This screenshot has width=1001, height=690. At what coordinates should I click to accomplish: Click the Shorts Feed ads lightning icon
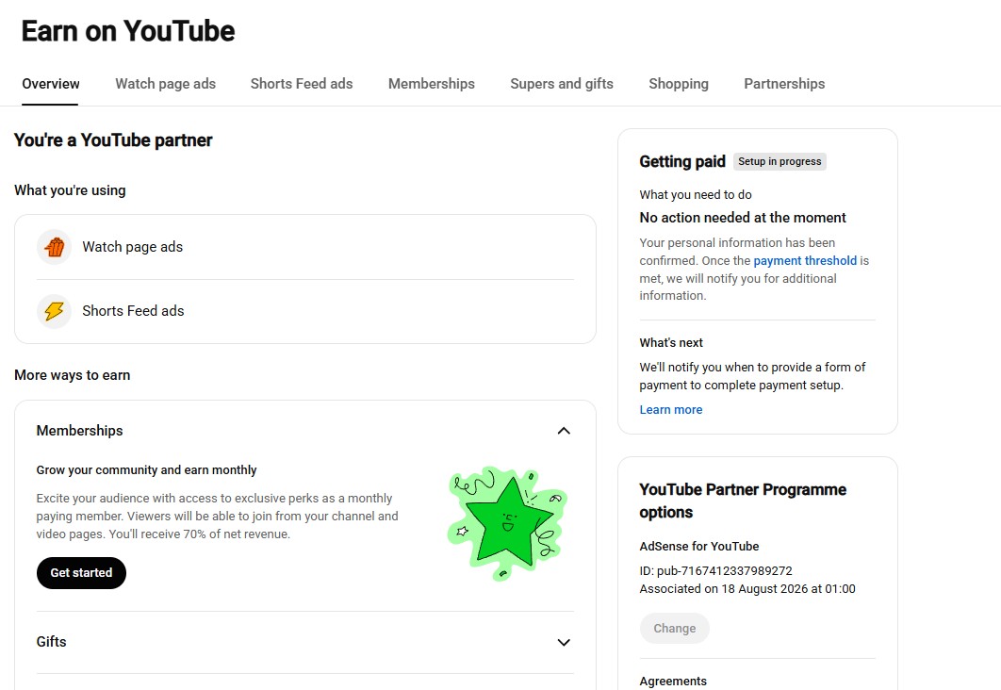[55, 311]
